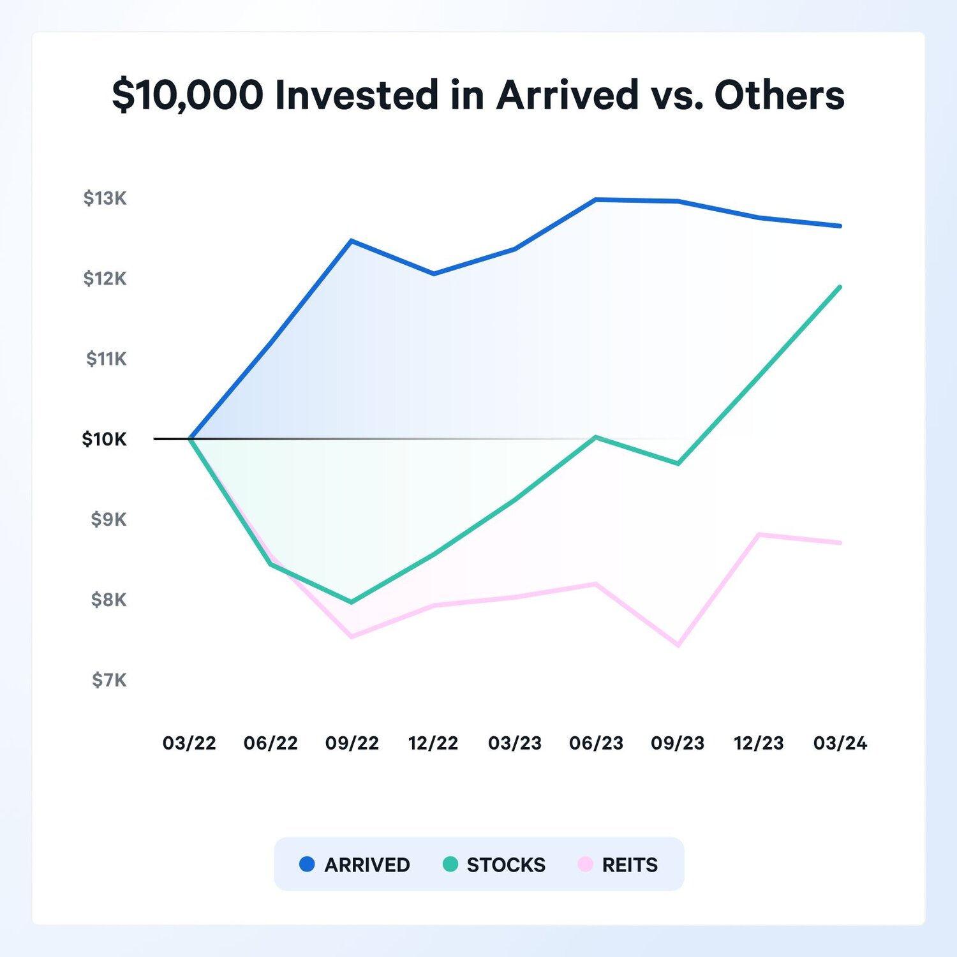Screen dimensions: 957x957
Task: Select the STOCKS legend label
Action: (506, 864)
